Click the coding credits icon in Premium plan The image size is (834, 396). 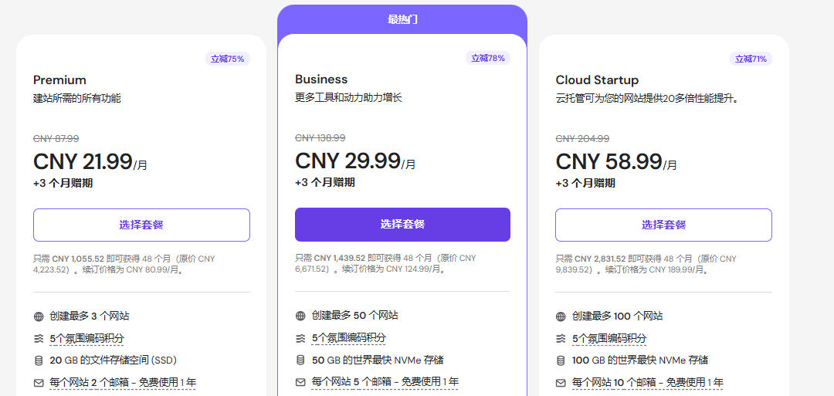(x=39, y=339)
